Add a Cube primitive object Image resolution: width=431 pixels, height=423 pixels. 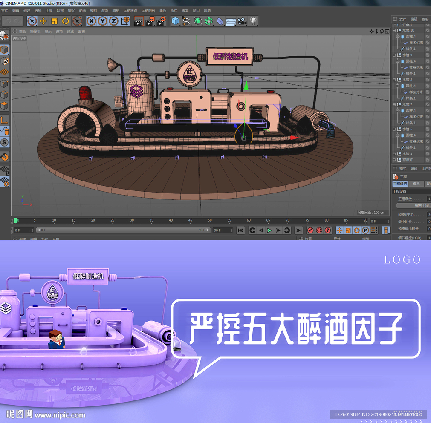tap(175, 21)
